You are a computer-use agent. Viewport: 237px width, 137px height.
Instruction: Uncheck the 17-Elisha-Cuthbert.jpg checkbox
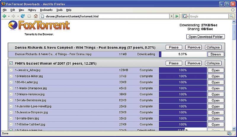pos(11,124)
